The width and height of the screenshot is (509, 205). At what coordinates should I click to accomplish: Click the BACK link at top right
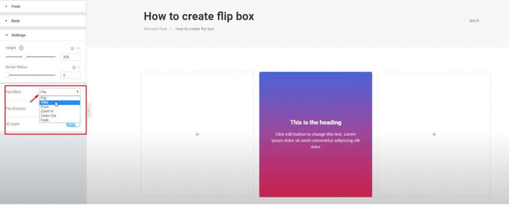click(x=474, y=21)
